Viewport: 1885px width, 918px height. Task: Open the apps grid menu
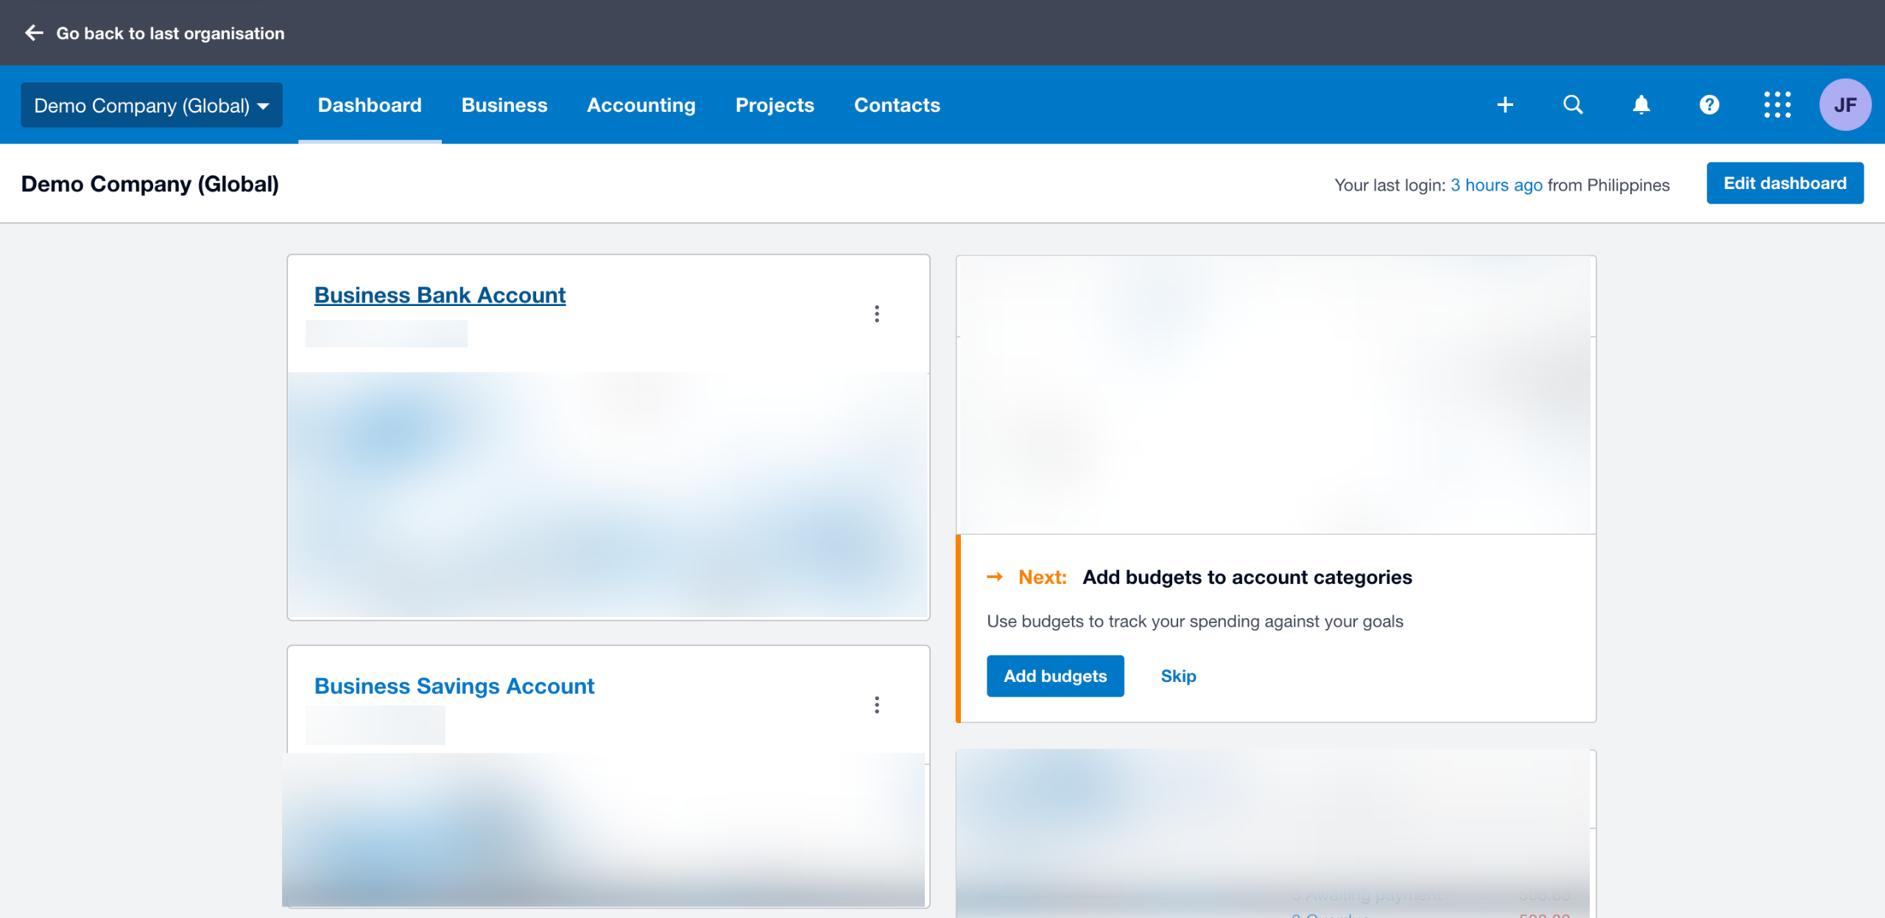(1777, 104)
